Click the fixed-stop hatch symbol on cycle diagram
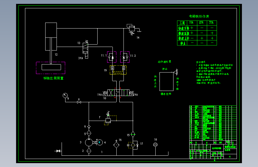Screen dimensions: 258x167 (176, 72)
